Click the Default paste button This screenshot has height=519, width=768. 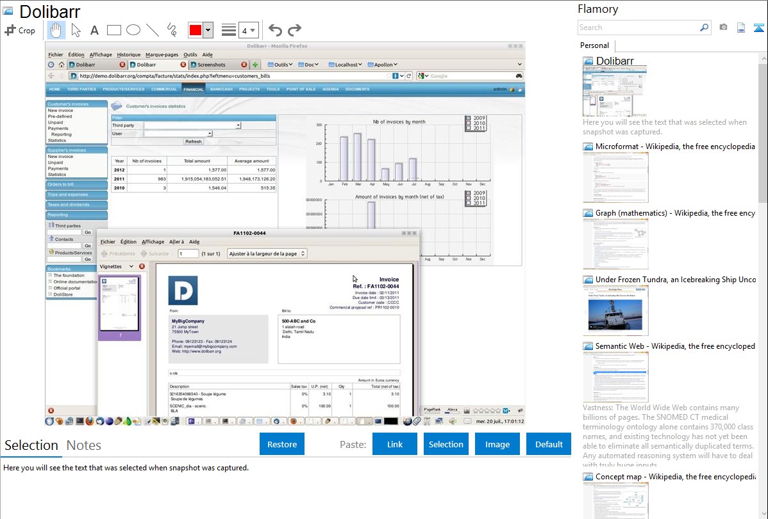point(549,444)
